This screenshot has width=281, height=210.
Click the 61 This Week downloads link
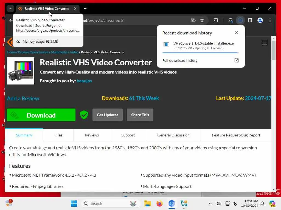144,98
